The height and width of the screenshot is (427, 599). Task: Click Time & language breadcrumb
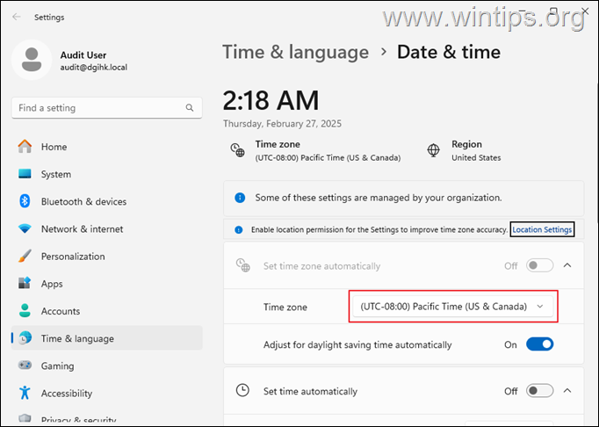296,52
